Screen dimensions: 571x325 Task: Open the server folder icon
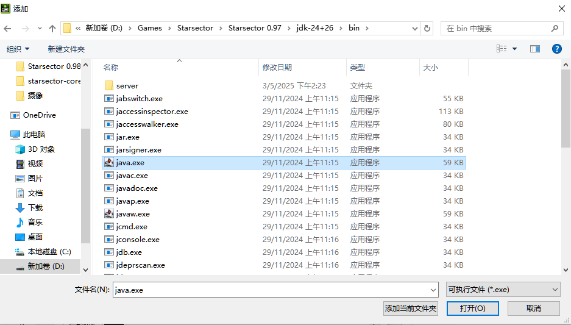(x=109, y=86)
